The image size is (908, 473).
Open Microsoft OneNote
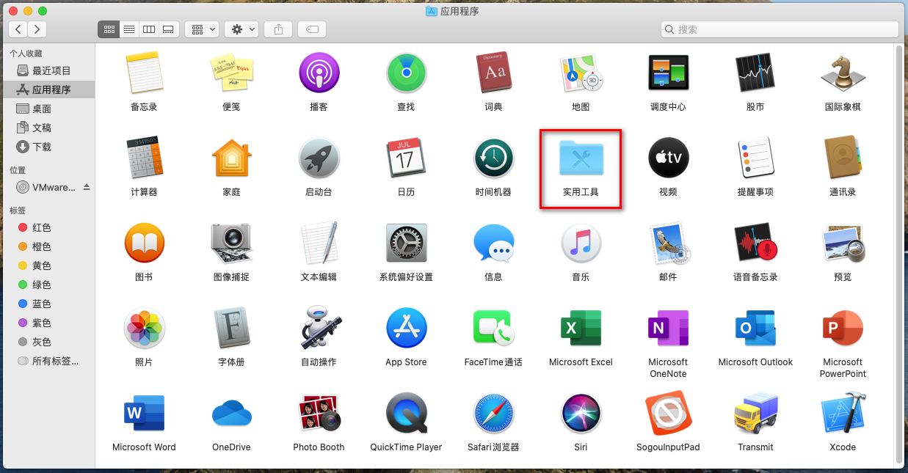click(x=668, y=328)
